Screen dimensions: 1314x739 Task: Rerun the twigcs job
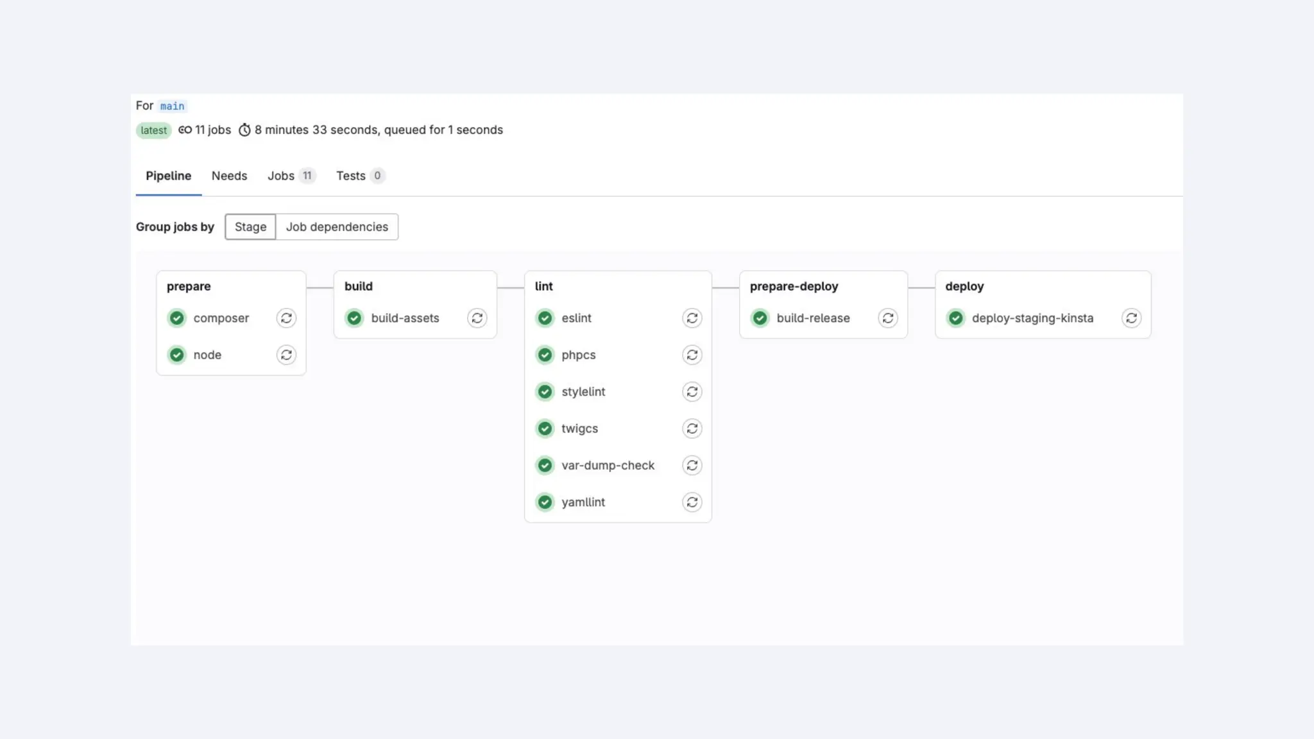(x=692, y=429)
